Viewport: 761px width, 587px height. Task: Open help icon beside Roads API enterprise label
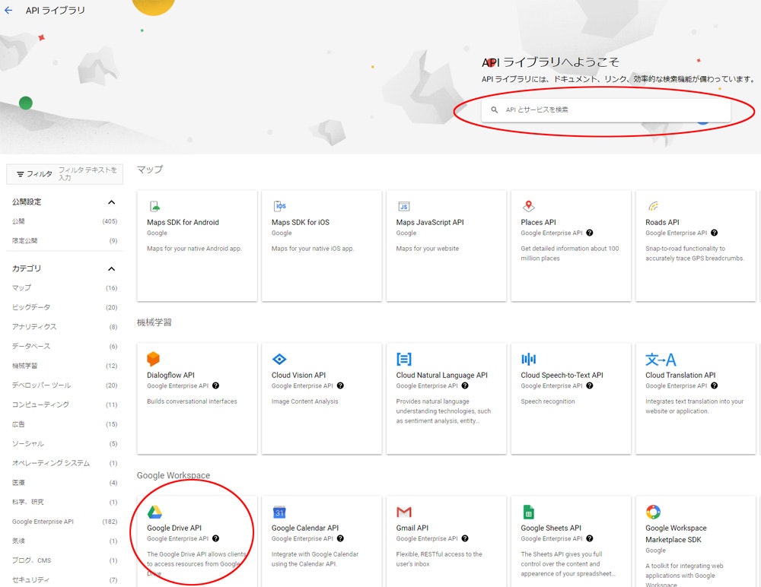tap(714, 233)
